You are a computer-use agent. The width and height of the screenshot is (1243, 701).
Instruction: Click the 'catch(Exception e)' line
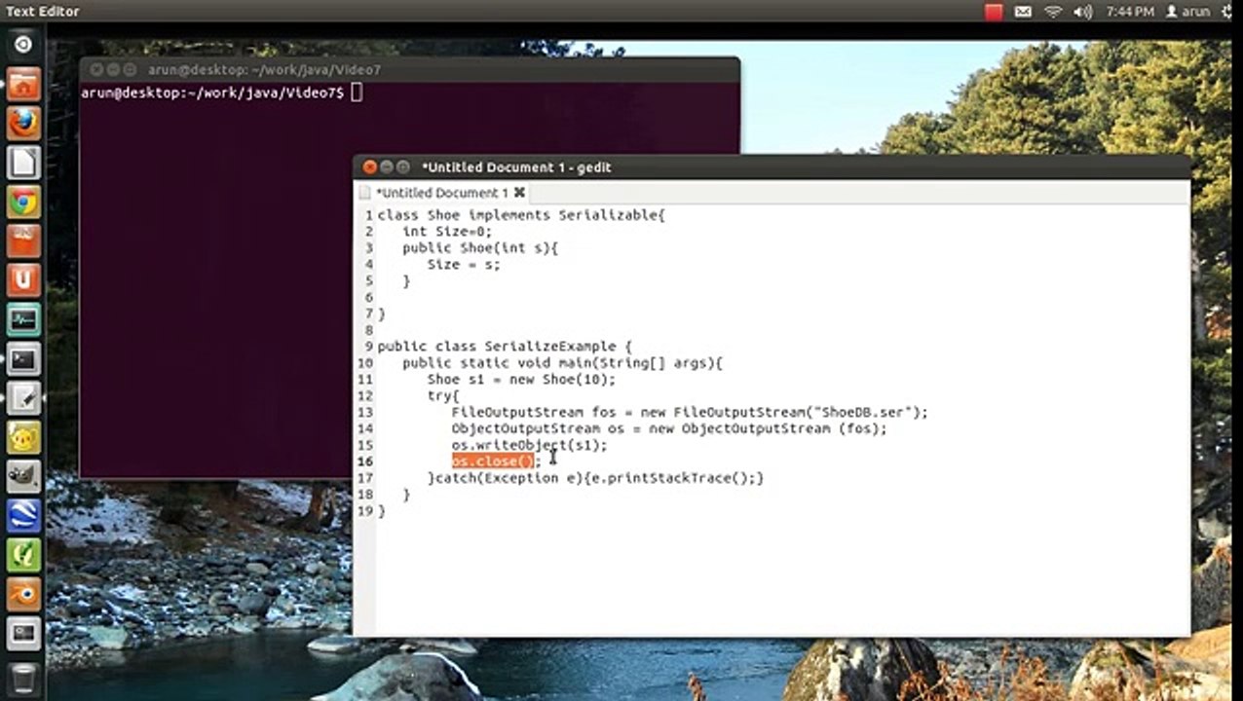pos(595,478)
